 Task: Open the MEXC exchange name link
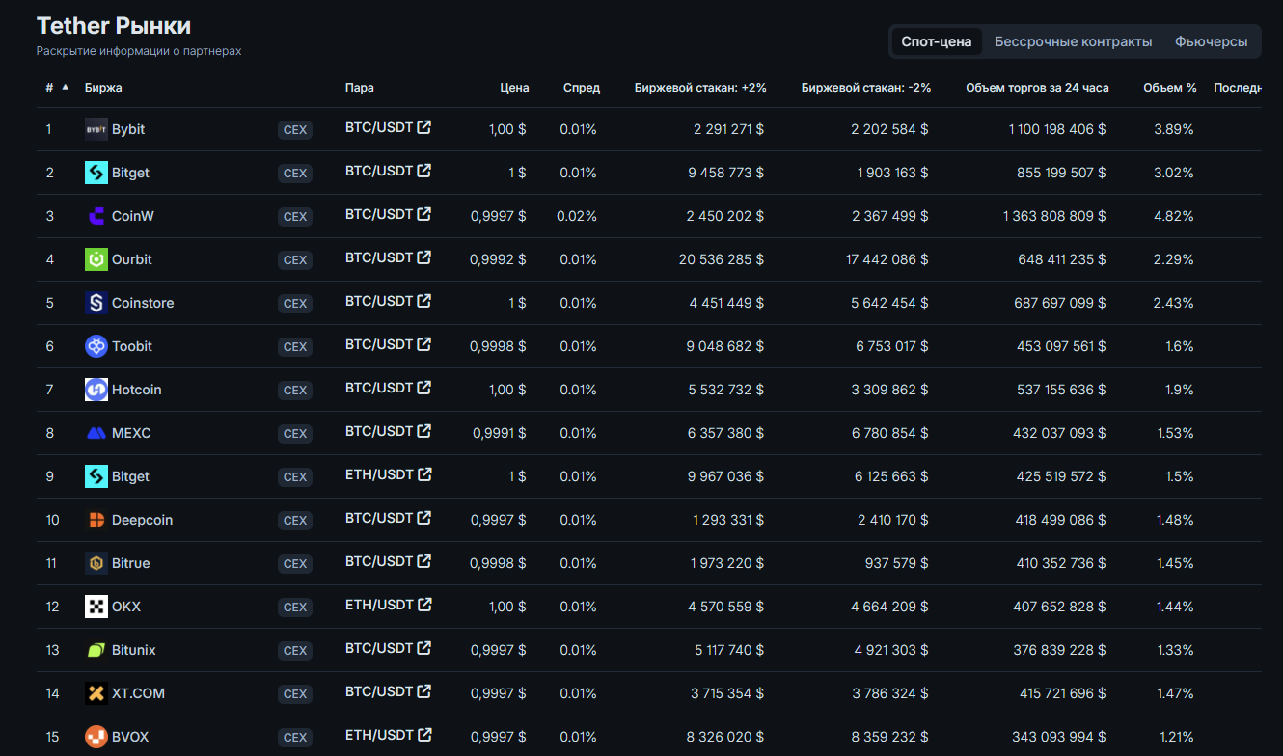pyautogui.click(x=131, y=433)
